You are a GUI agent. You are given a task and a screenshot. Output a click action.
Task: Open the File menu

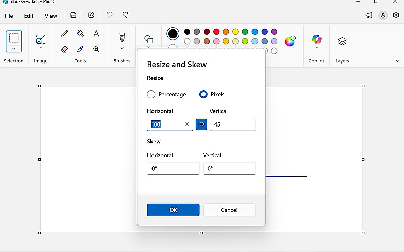pos(9,16)
